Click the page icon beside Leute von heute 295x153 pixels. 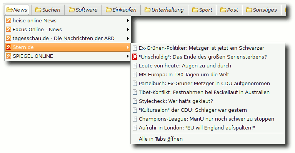point(135,66)
